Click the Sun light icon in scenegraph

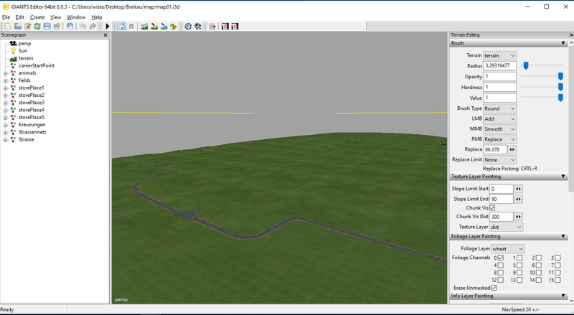click(13, 51)
